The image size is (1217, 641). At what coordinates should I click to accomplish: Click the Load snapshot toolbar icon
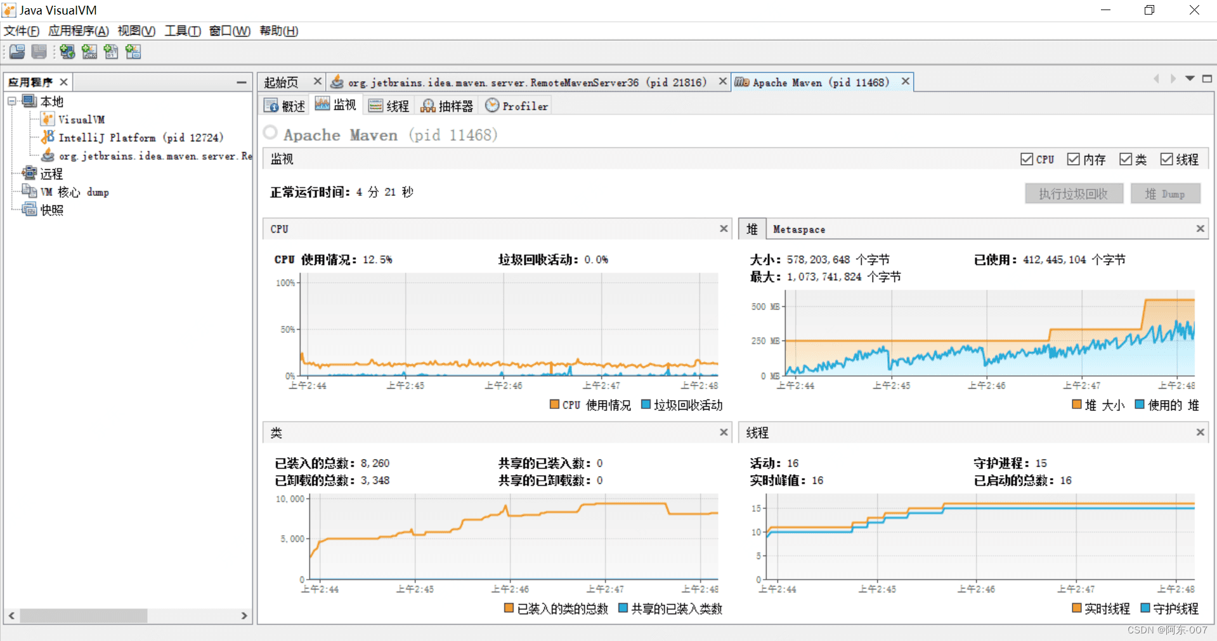point(17,52)
